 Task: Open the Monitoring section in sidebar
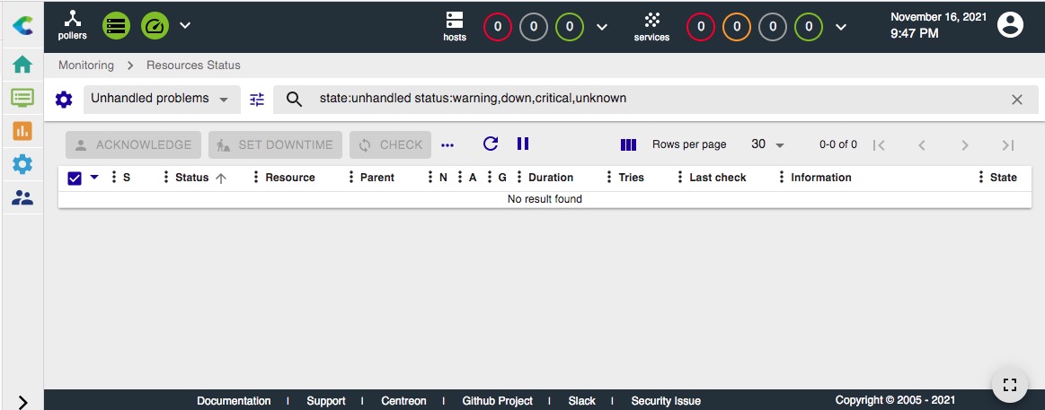22,98
